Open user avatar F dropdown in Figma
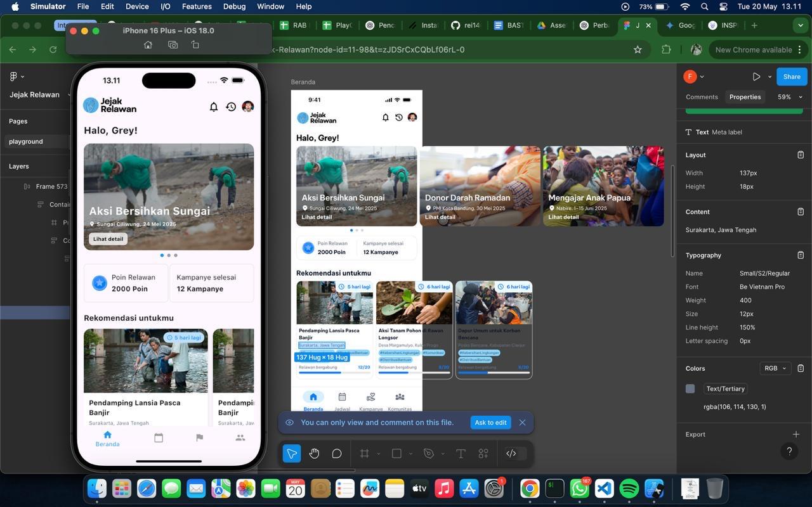The height and width of the screenshot is (507, 812). (694, 77)
